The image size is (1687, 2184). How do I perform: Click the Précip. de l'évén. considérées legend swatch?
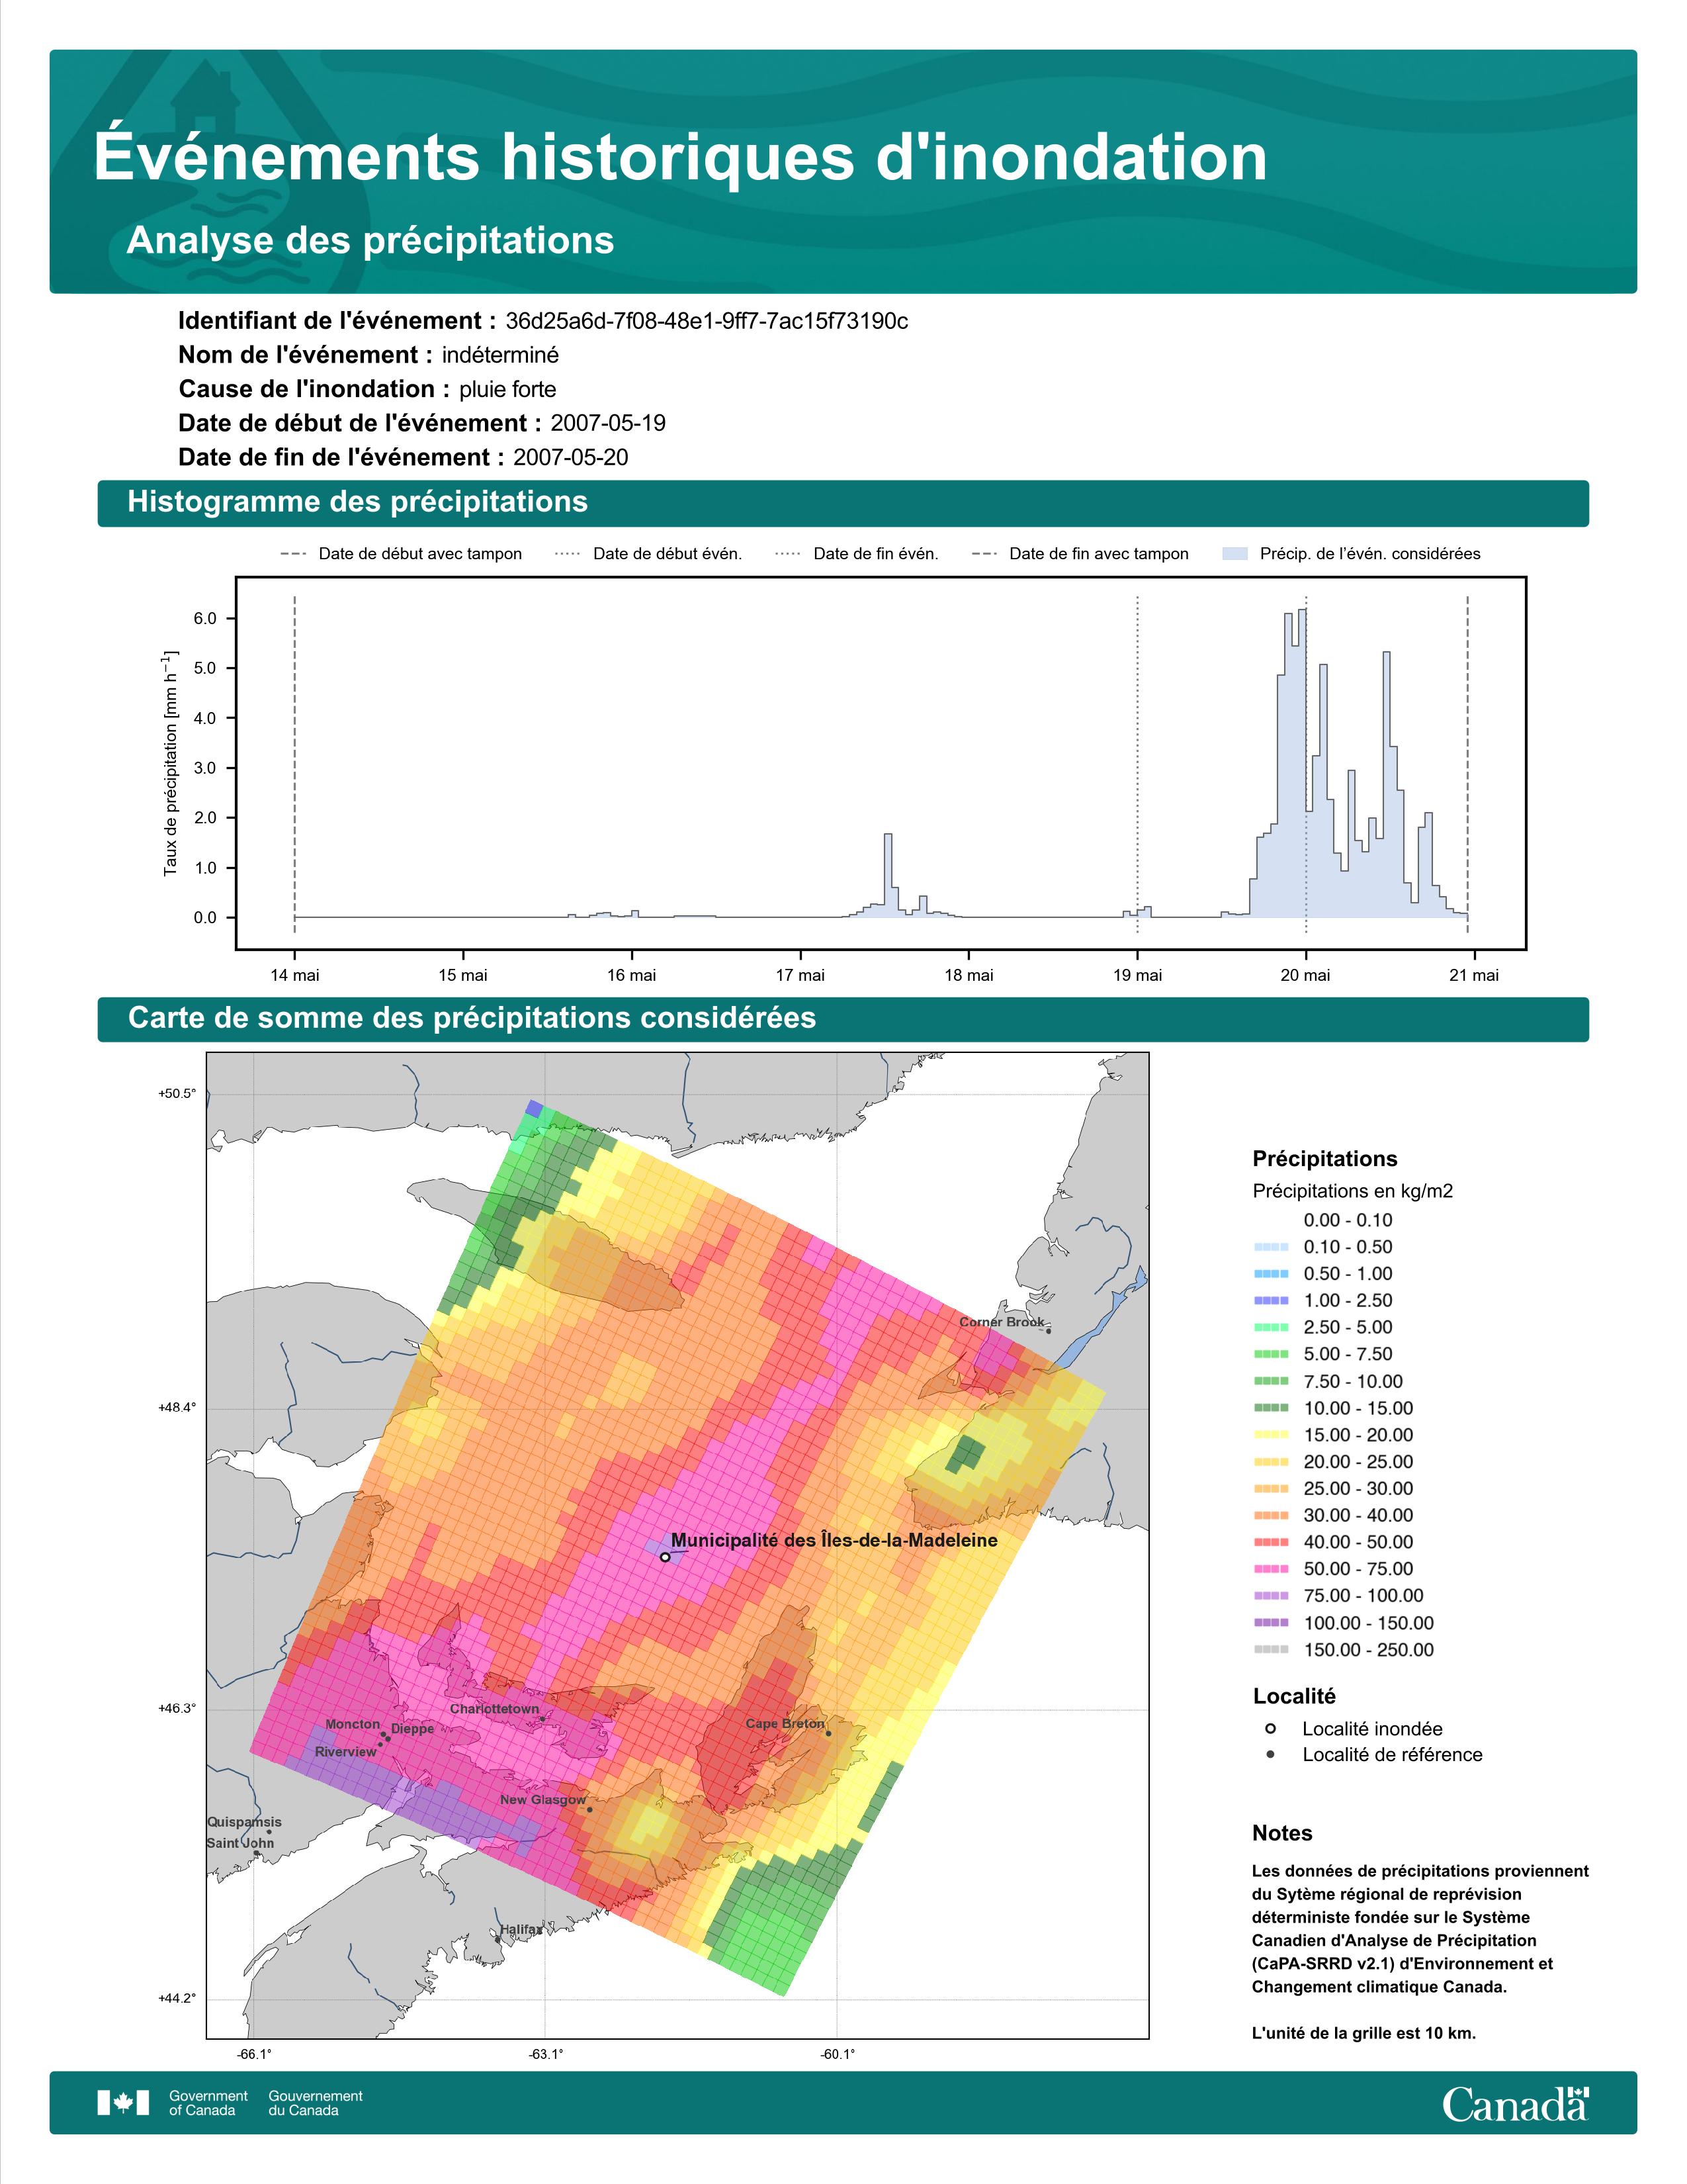[x=1235, y=554]
